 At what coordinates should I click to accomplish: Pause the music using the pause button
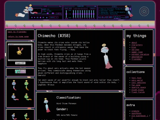tap(38, 17)
